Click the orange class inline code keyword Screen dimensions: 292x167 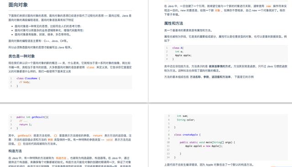click(x=90, y=67)
